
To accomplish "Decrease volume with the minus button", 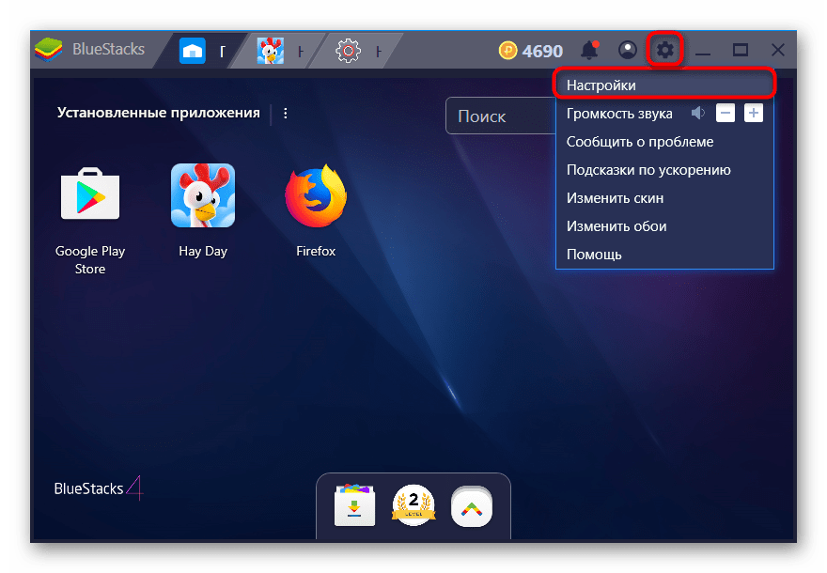I will (x=725, y=114).
